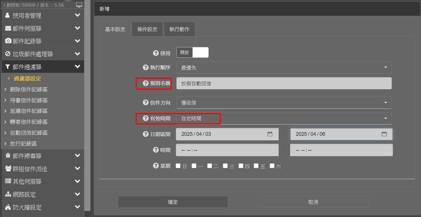Click the help icon next to 星期
Image resolution: width=421 pixels, height=217 pixels.
coord(156,166)
